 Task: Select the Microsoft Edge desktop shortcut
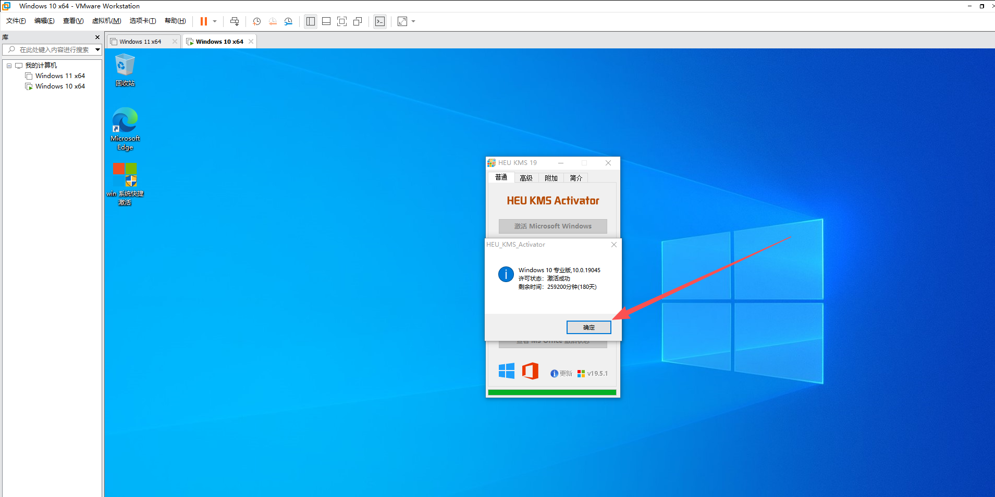(x=125, y=129)
